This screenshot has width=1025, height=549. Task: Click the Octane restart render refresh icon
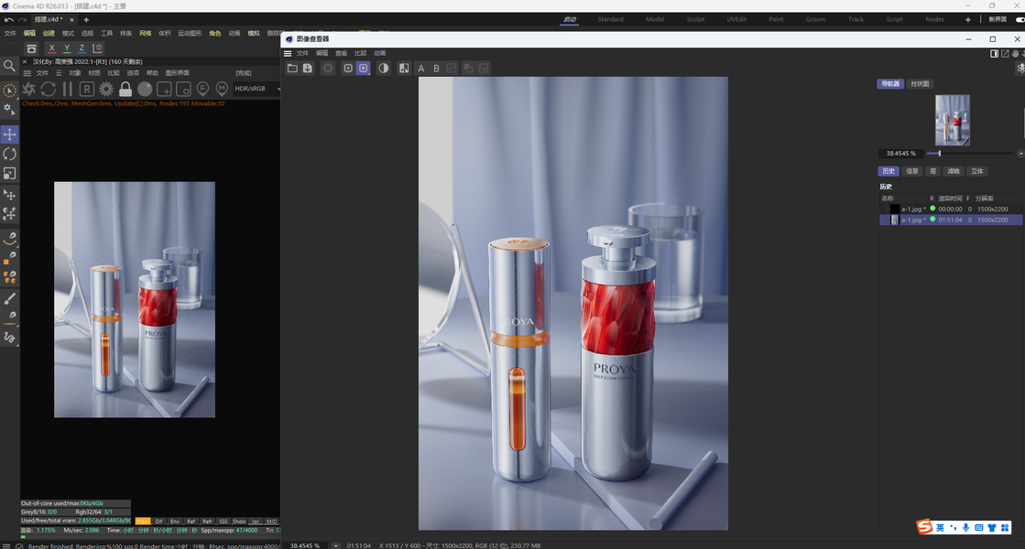click(x=49, y=89)
